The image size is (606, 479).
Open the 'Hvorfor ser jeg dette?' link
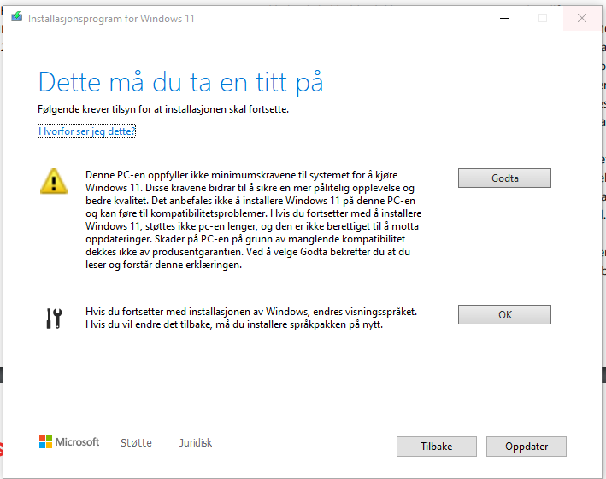pyautogui.click(x=86, y=131)
